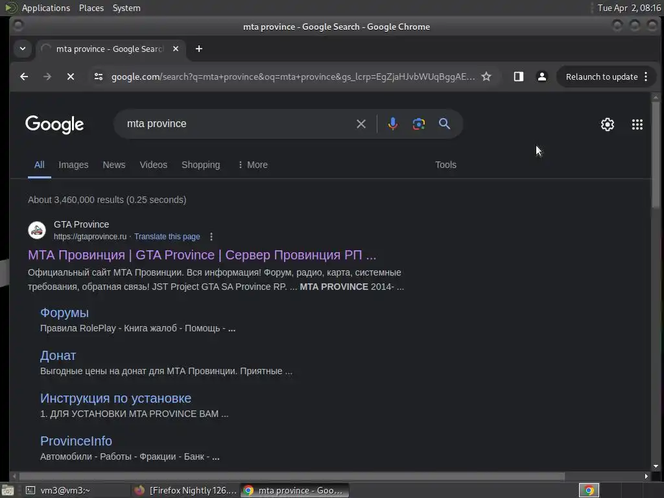Image resolution: width=664 pixels, height=498 pixels.
Task: Open site information icon in address bar
Action: coord(99,77)
